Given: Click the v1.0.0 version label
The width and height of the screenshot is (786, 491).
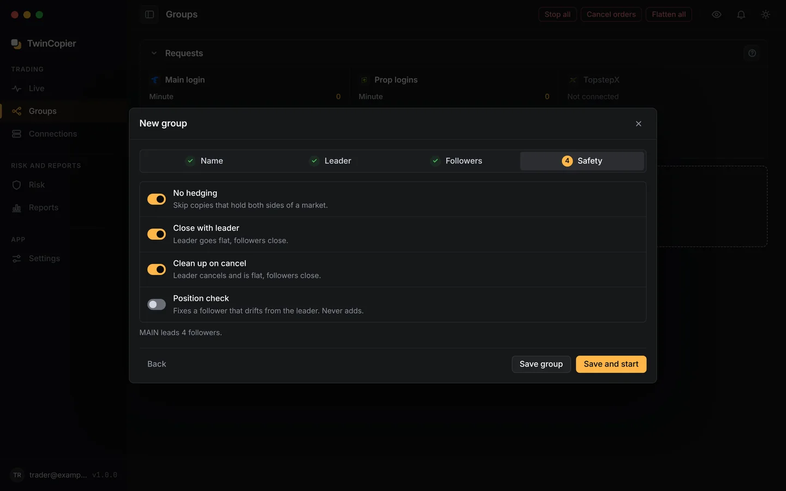Looking at the screenshot, I should (105, 475).
